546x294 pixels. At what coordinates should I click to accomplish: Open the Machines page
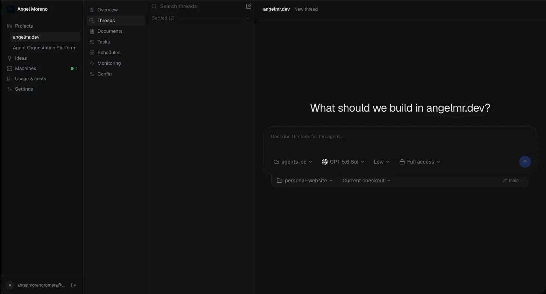coord(42,69)
